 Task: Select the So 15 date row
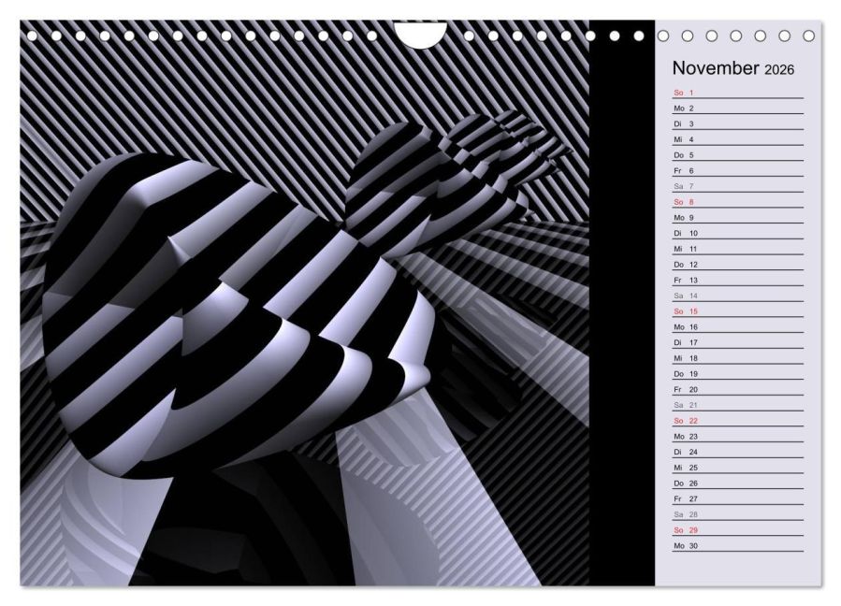tap(738, 311)
